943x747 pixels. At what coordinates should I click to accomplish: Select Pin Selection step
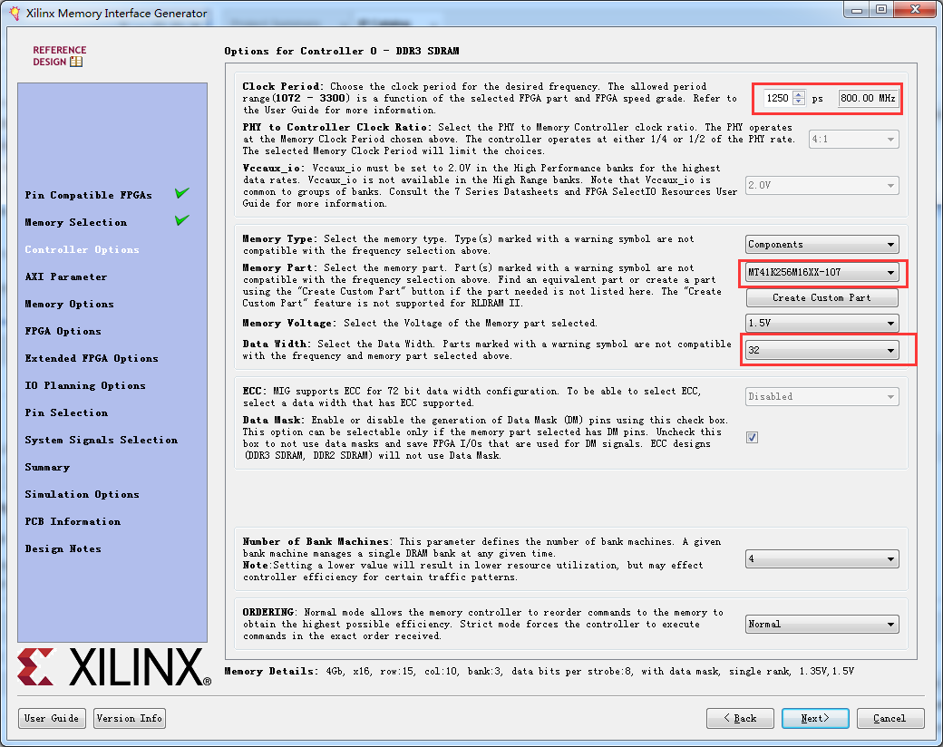pos(66,412)
